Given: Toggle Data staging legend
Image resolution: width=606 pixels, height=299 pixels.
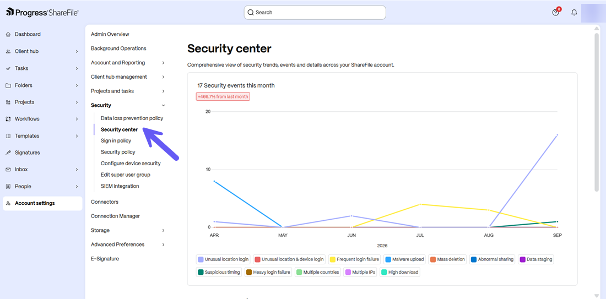Looking at the screenshot, I should [x=536, y=259].
